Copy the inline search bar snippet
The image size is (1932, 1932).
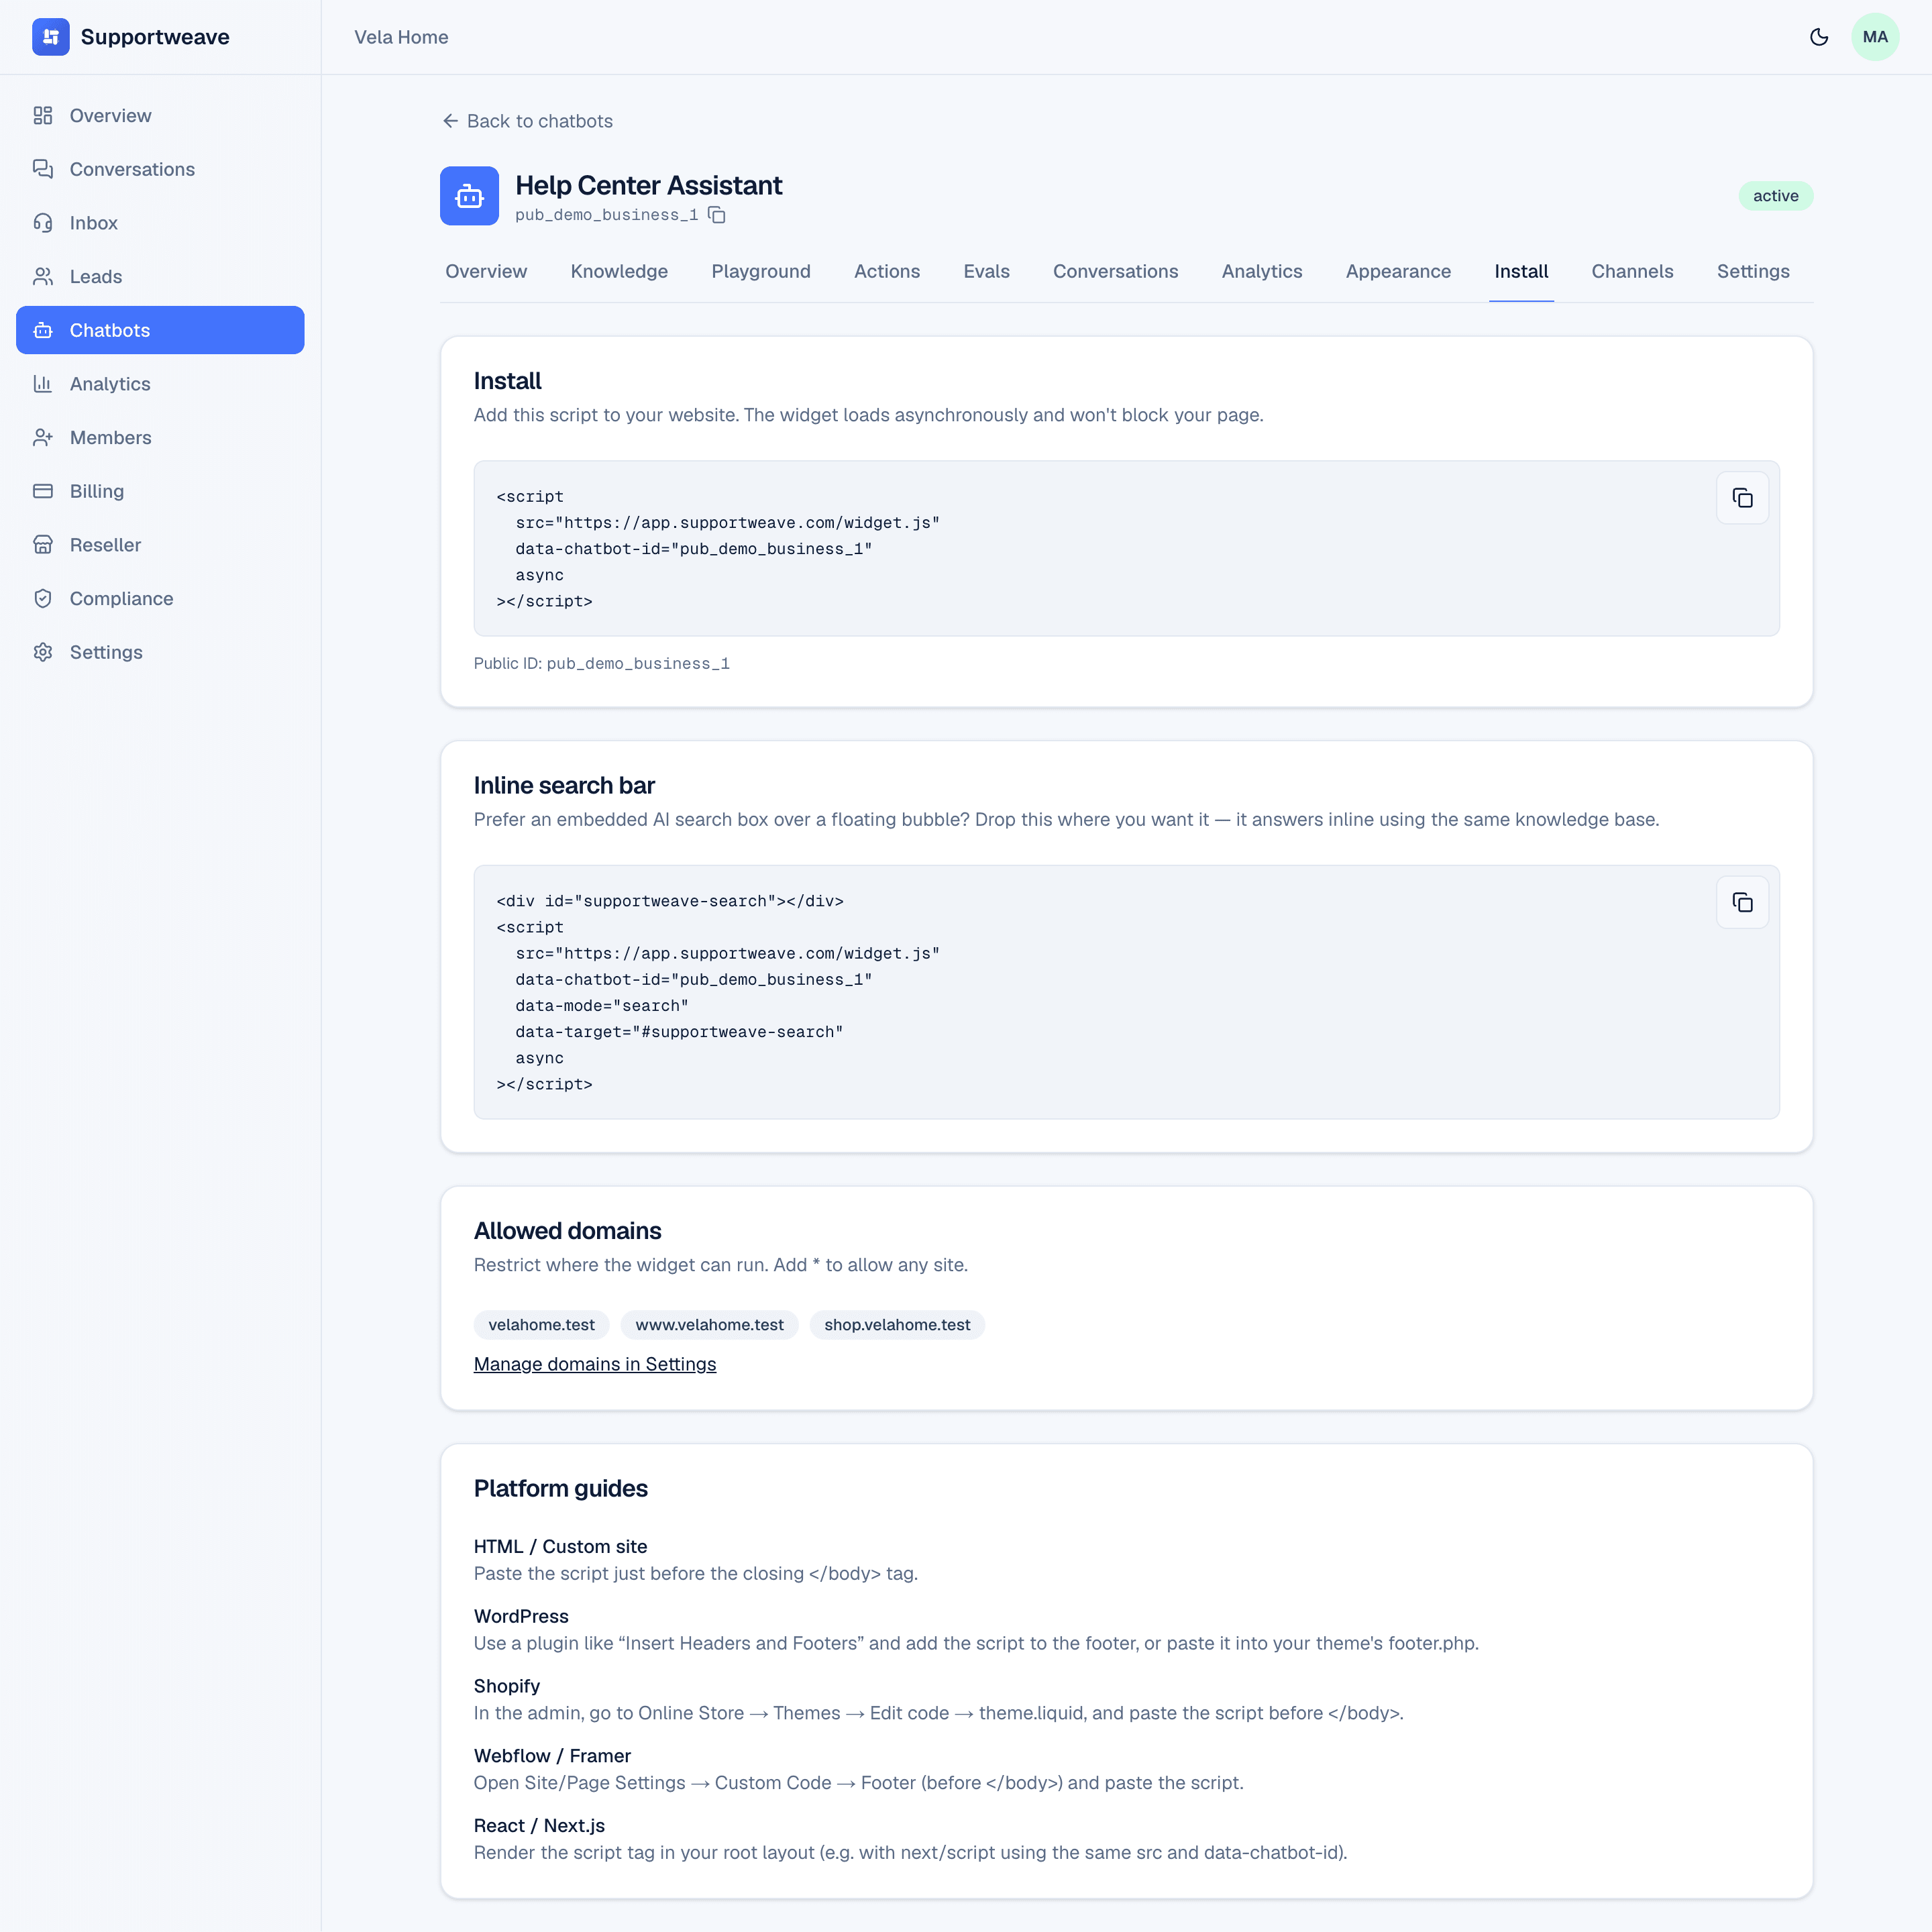[x=1742, y=902]
